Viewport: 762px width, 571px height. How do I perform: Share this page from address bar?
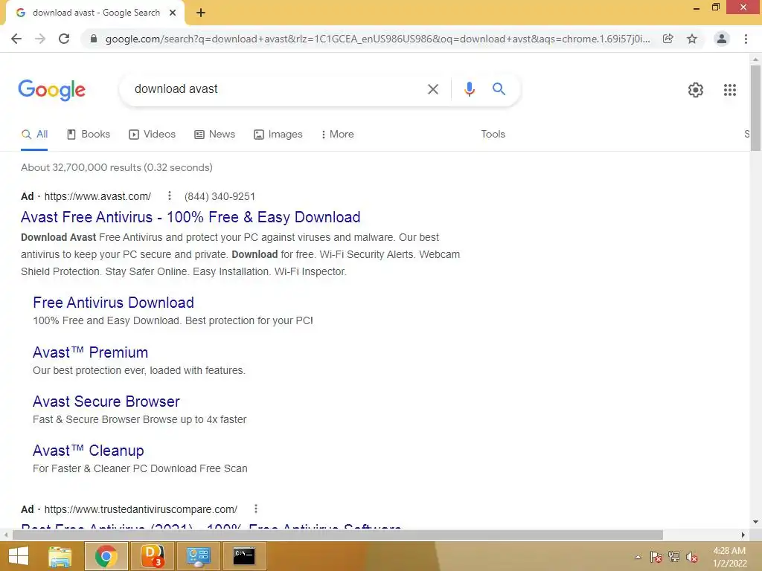tap(667, 39)
